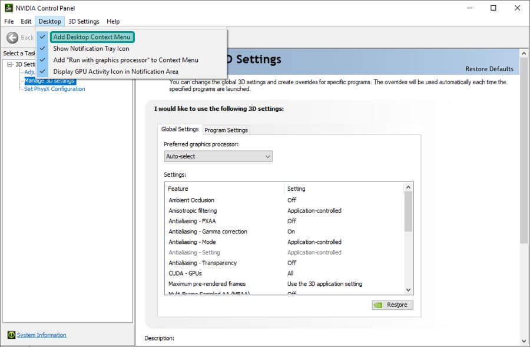This screenshot has width=530, height=347.
Task: Click the NVIDIA logo on Restore button
Action: [x=378, y=305]
